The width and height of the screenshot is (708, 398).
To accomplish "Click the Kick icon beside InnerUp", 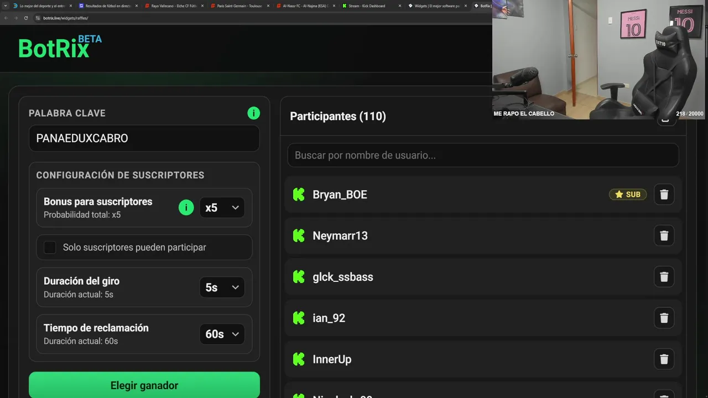I will pyautogui.click(x=299, y=359).
